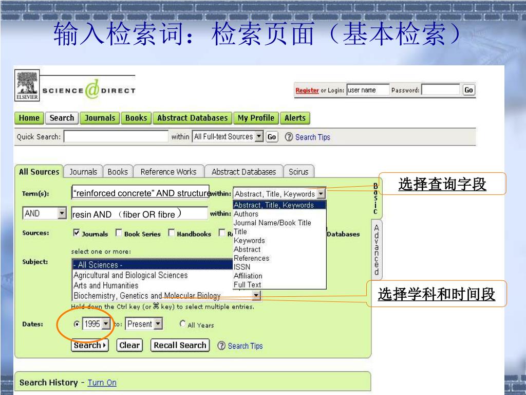Switch to the vertical Advanced search tab

click(377, 249)
